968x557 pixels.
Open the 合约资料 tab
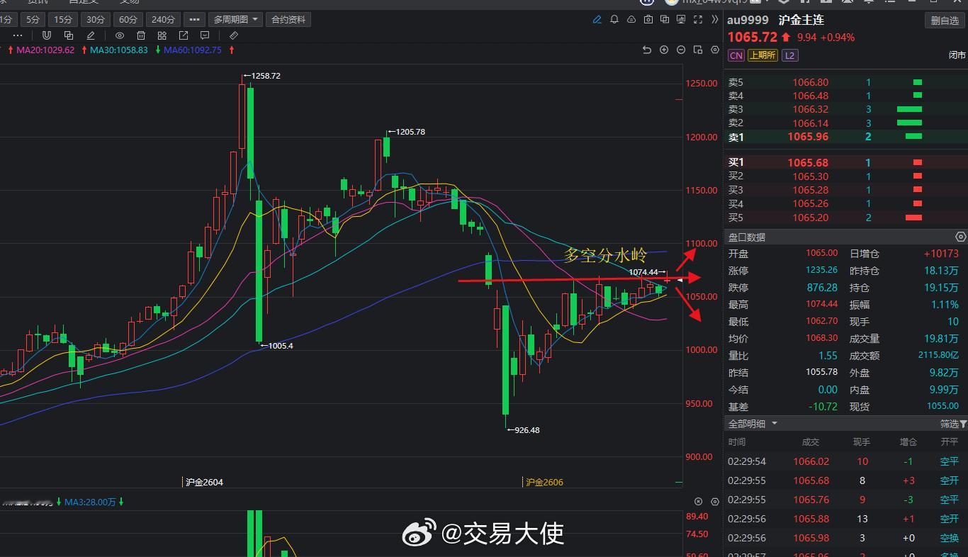(x=288, y=19)
